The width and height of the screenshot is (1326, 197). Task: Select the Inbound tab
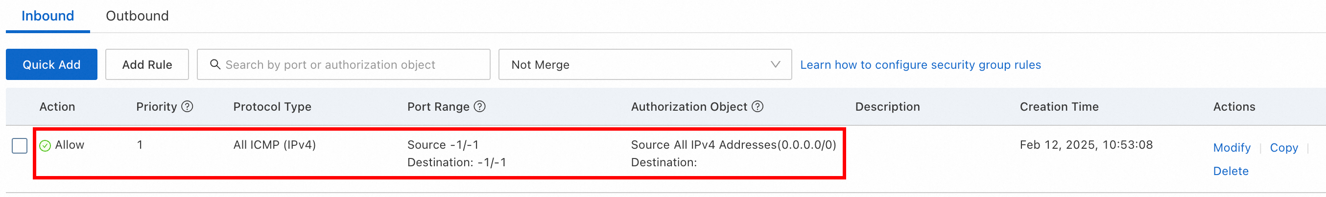48,16
